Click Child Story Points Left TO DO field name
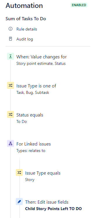 pos(53,209)
